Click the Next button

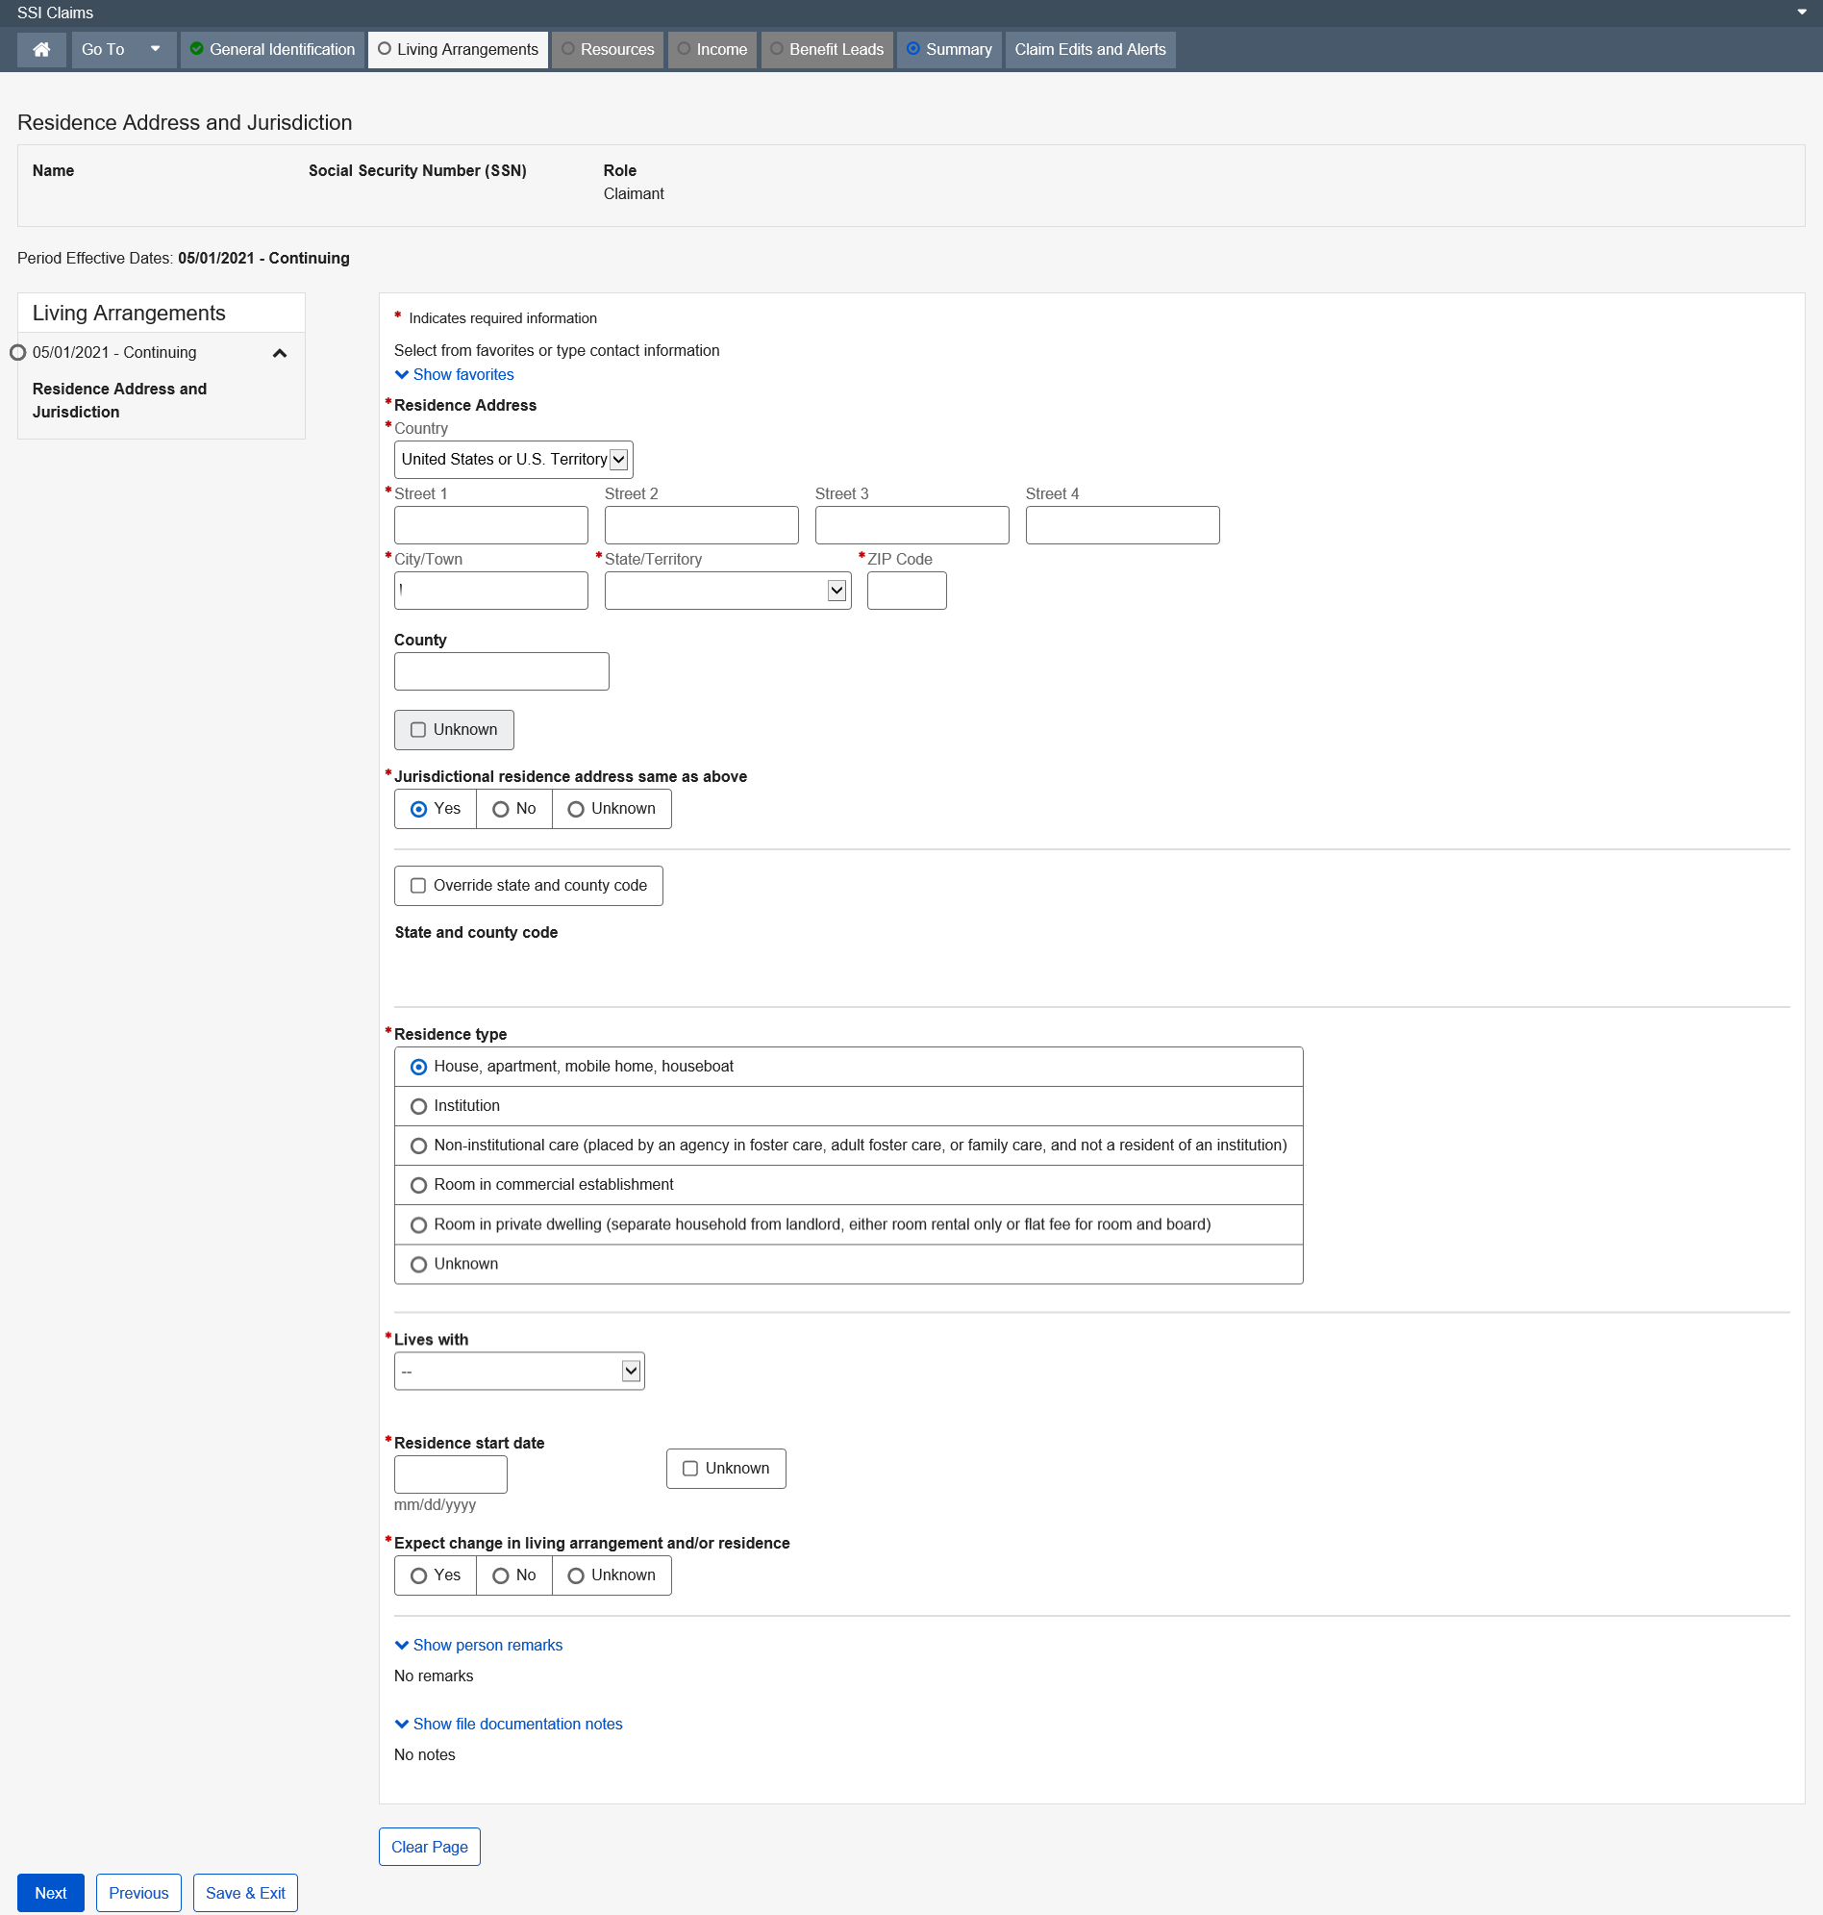tap(51, 1893)
